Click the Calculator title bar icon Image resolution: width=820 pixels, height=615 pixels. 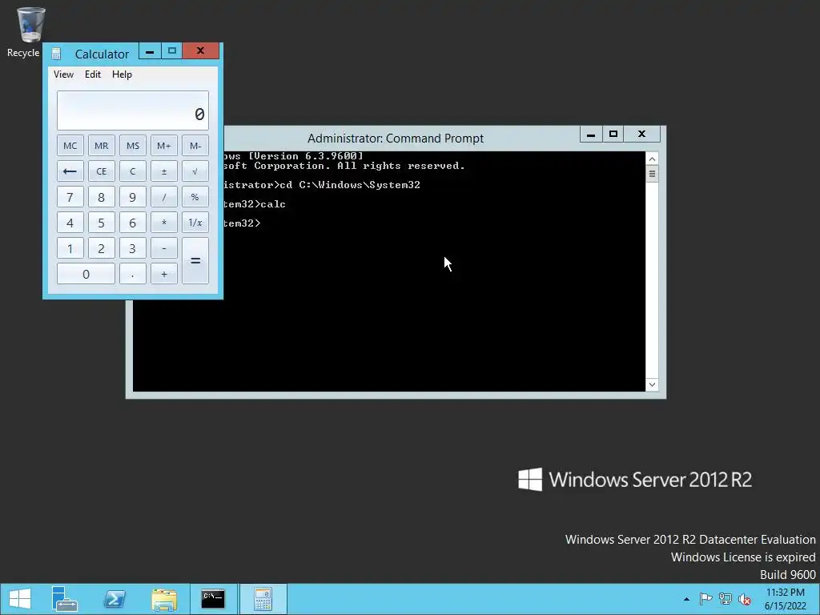56,54
